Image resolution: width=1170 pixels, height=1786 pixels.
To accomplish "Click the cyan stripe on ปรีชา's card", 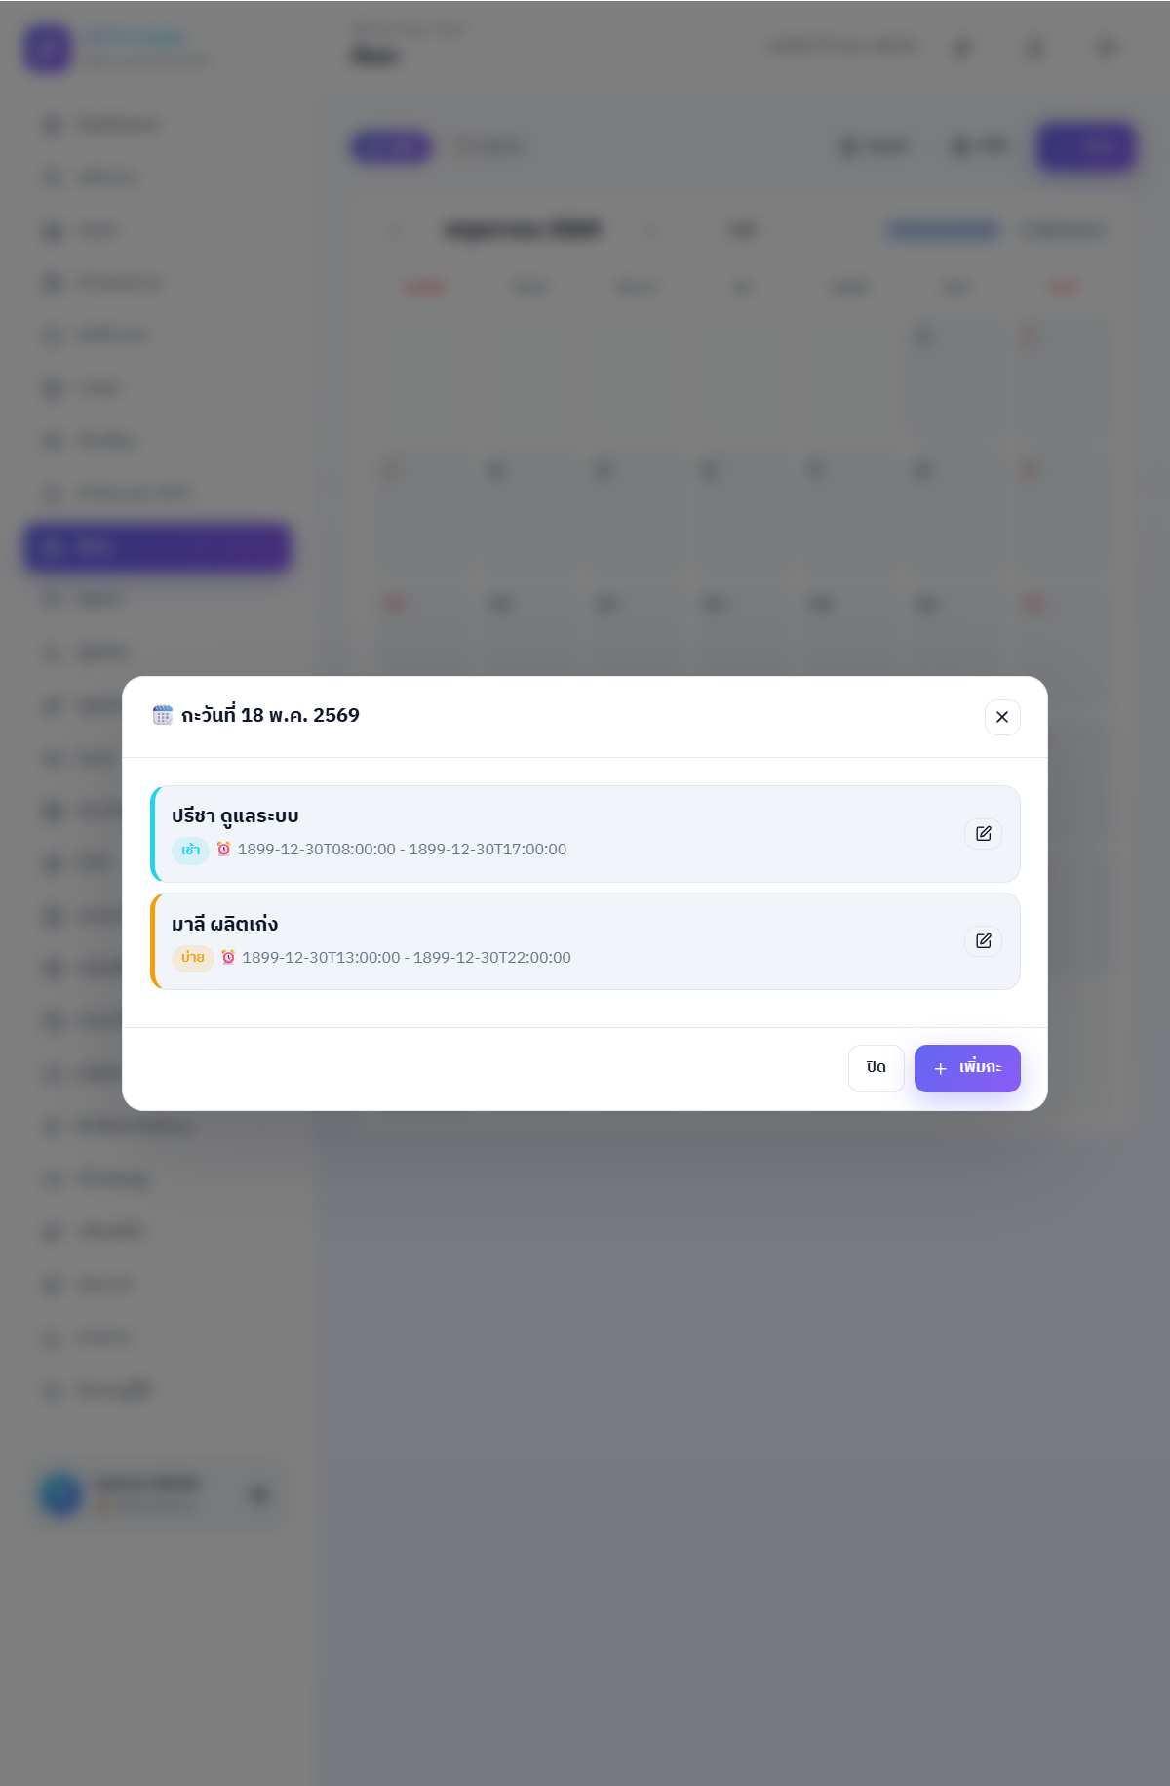I will point(153,834).
